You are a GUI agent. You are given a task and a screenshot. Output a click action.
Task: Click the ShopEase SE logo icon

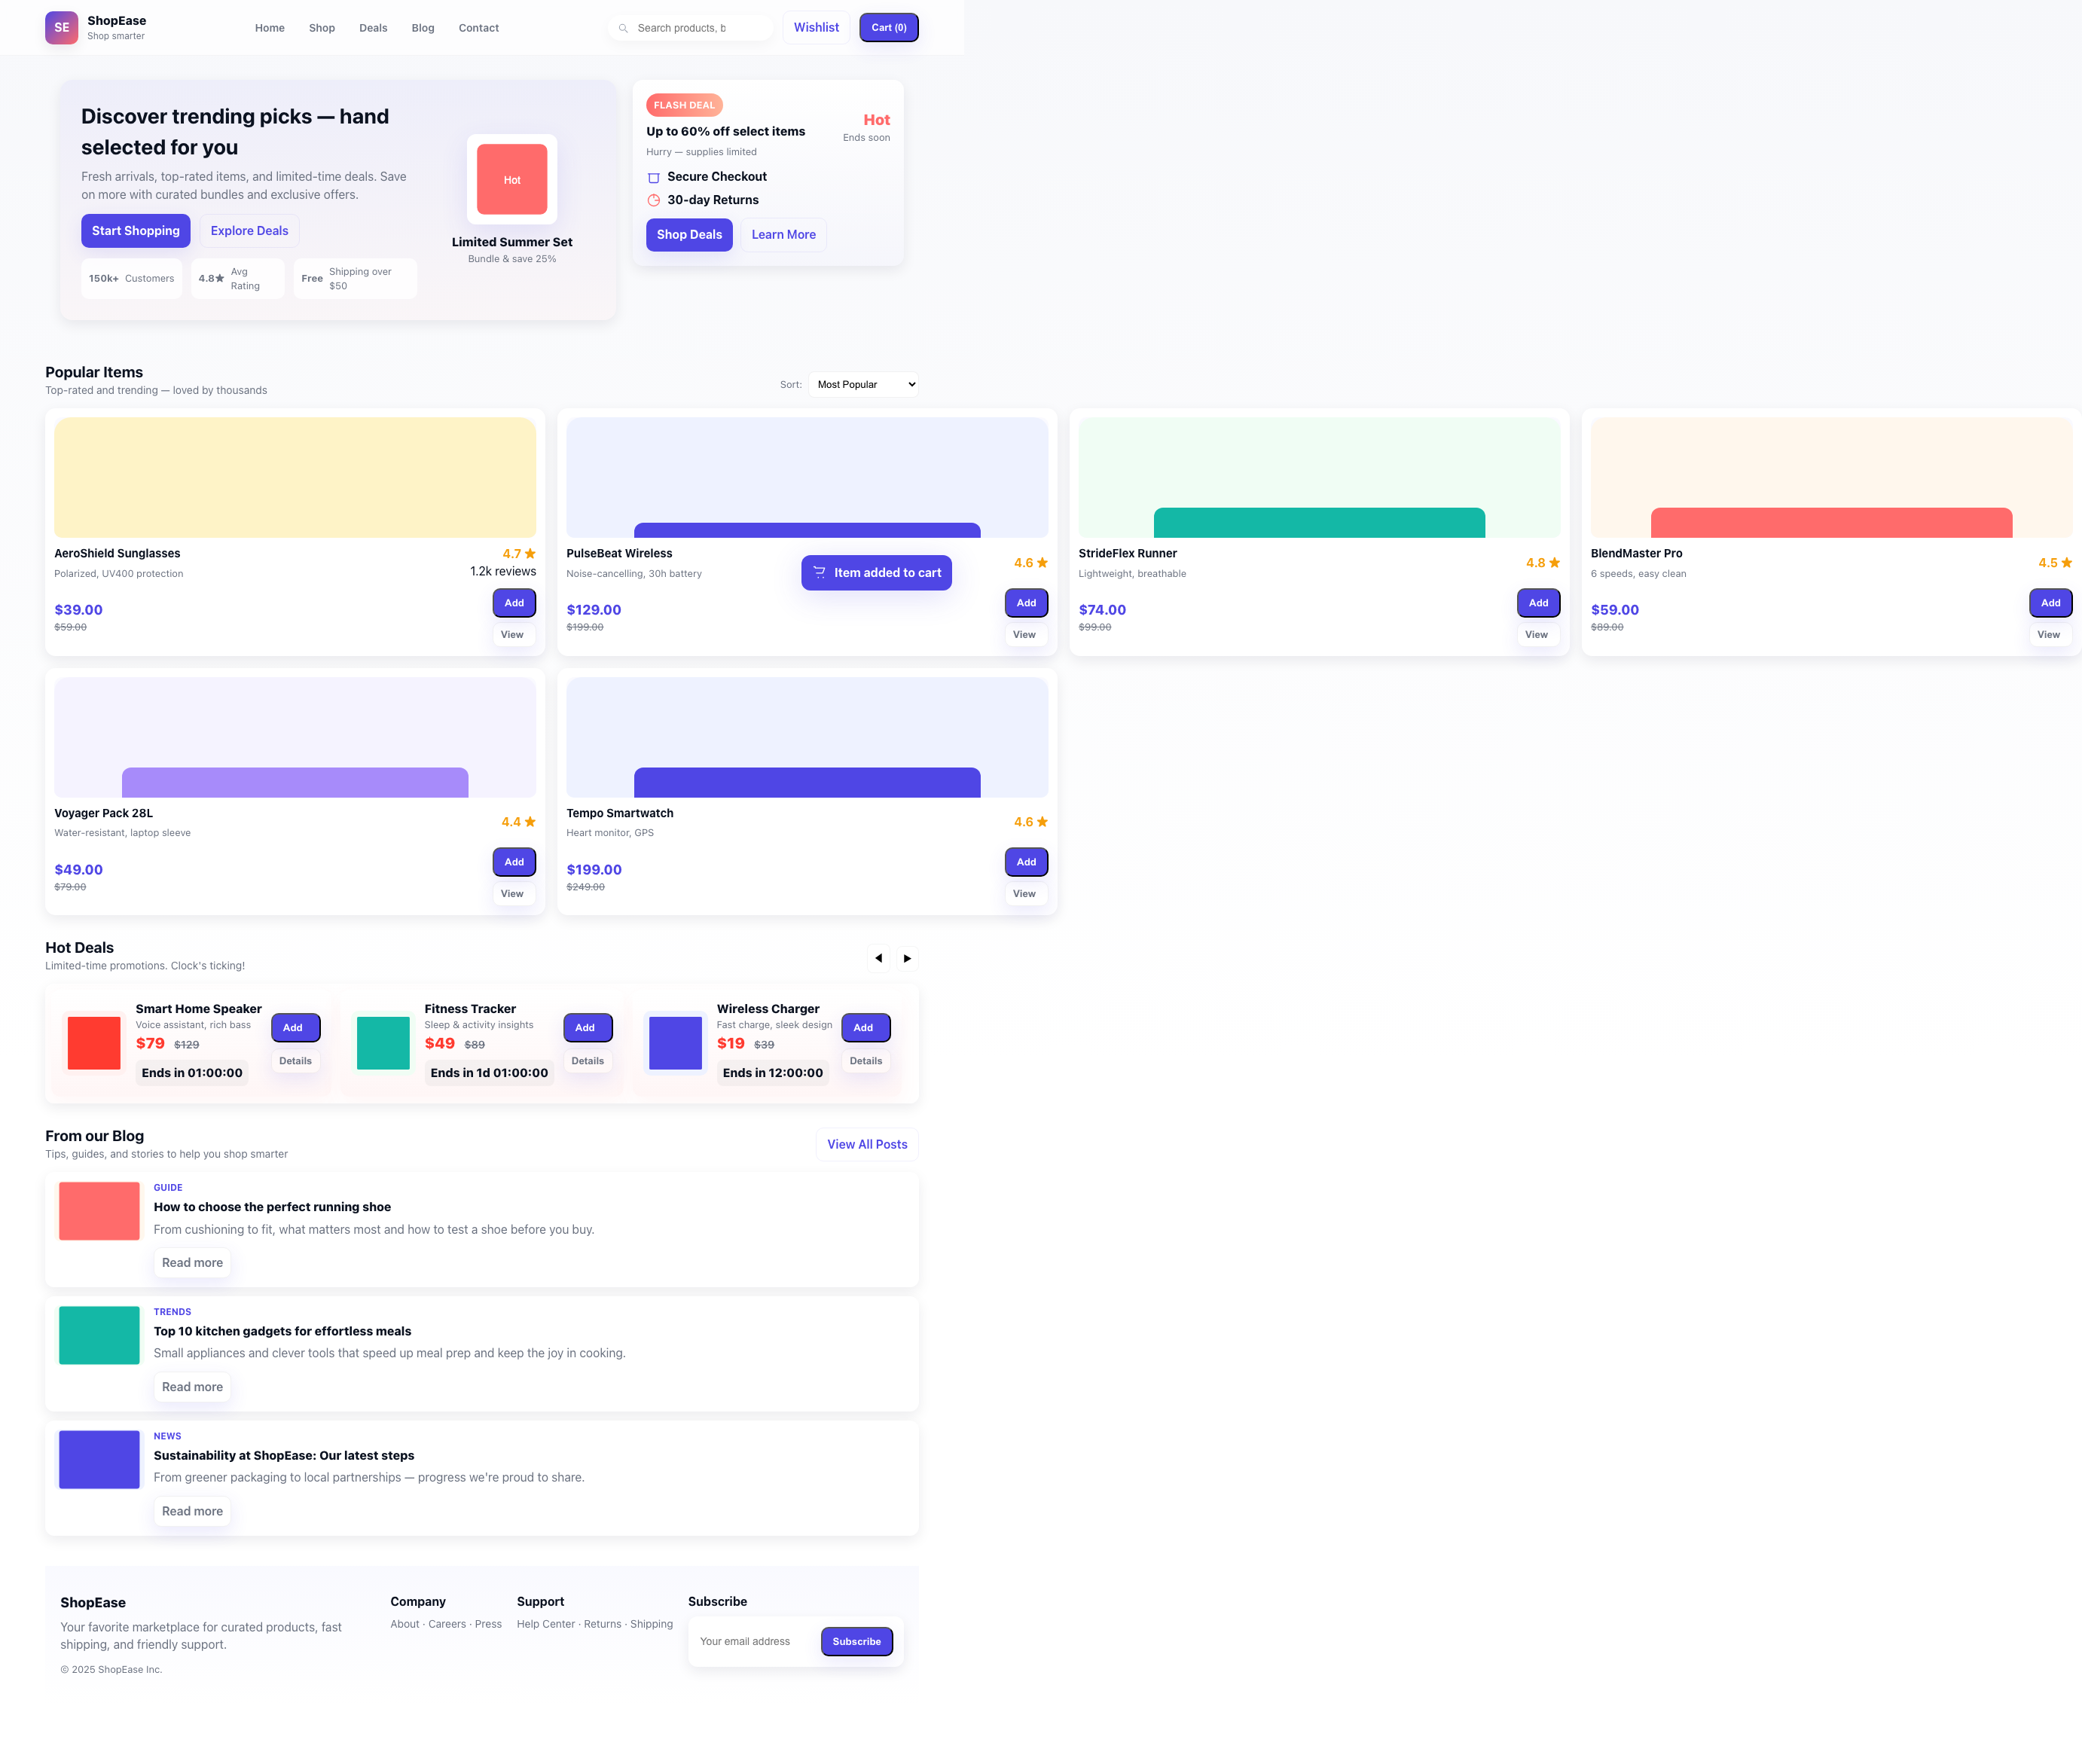pyautogui.click(x=61, y=27)
